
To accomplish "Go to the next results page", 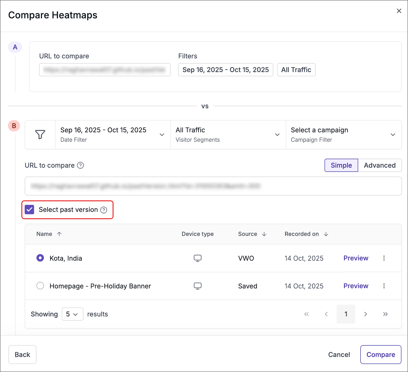I will click(365, 314).
